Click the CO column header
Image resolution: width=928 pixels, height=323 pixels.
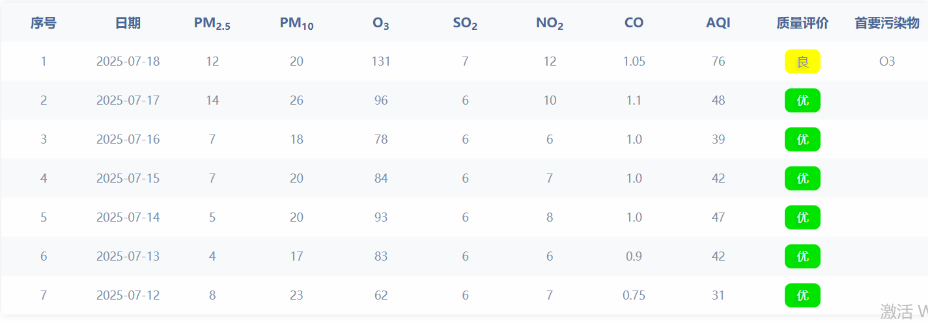click(634, 23)
